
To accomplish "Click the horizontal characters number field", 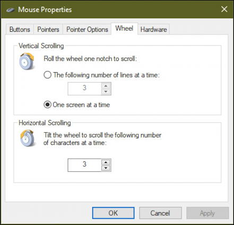I will (84, 165).
